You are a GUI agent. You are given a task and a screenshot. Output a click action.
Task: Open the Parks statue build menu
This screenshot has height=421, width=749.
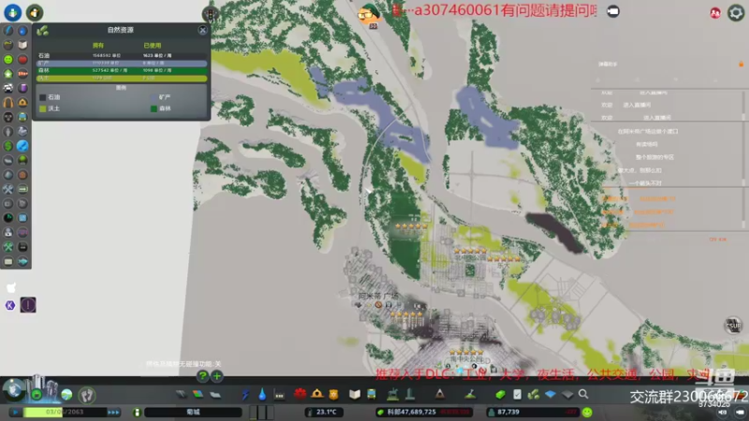[392, 394]
